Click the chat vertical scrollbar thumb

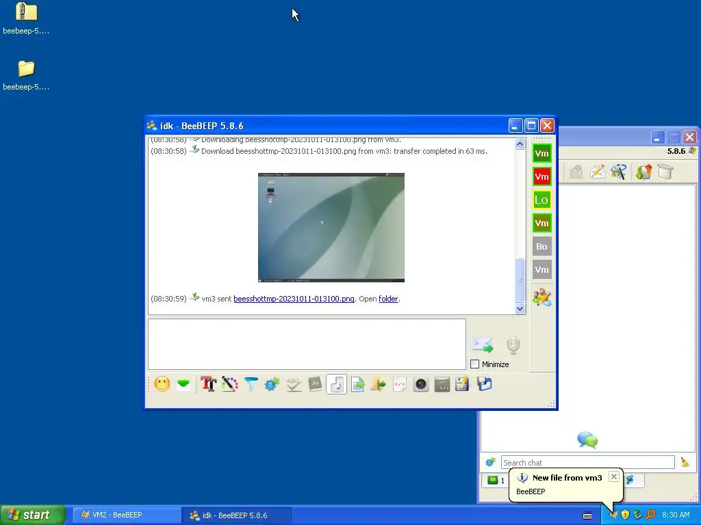(x=520, y=280)
